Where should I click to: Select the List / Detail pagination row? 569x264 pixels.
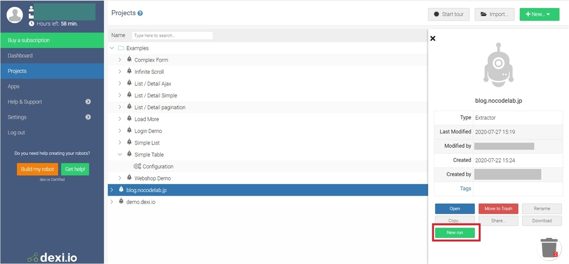pyautogui.click(x=268, y=107)
